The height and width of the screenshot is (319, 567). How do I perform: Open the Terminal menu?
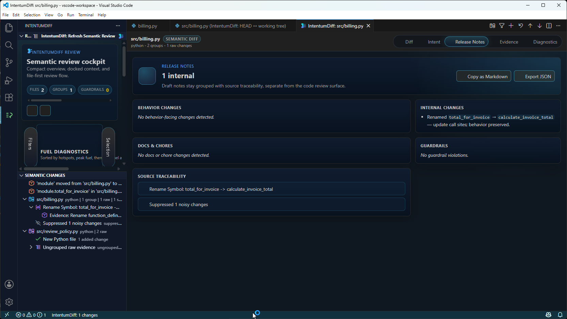(86, 15)
